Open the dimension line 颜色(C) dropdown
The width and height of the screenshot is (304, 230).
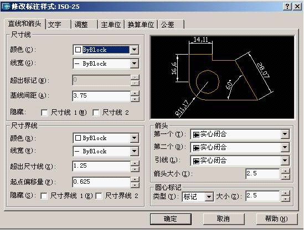point(134,50)
